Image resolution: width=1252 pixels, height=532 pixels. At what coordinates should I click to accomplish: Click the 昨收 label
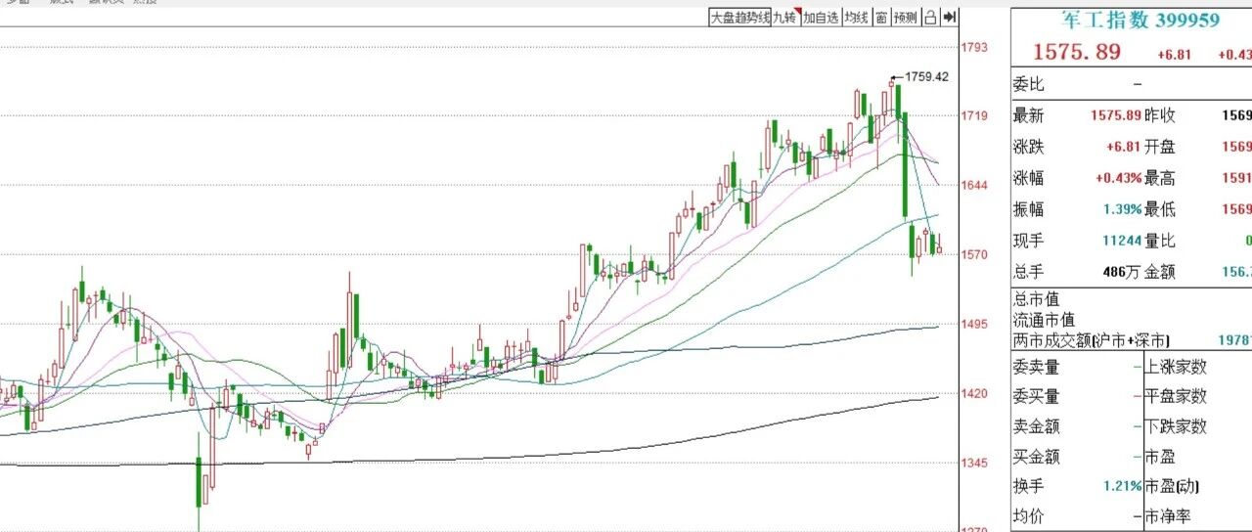[x=1160, y=115]
